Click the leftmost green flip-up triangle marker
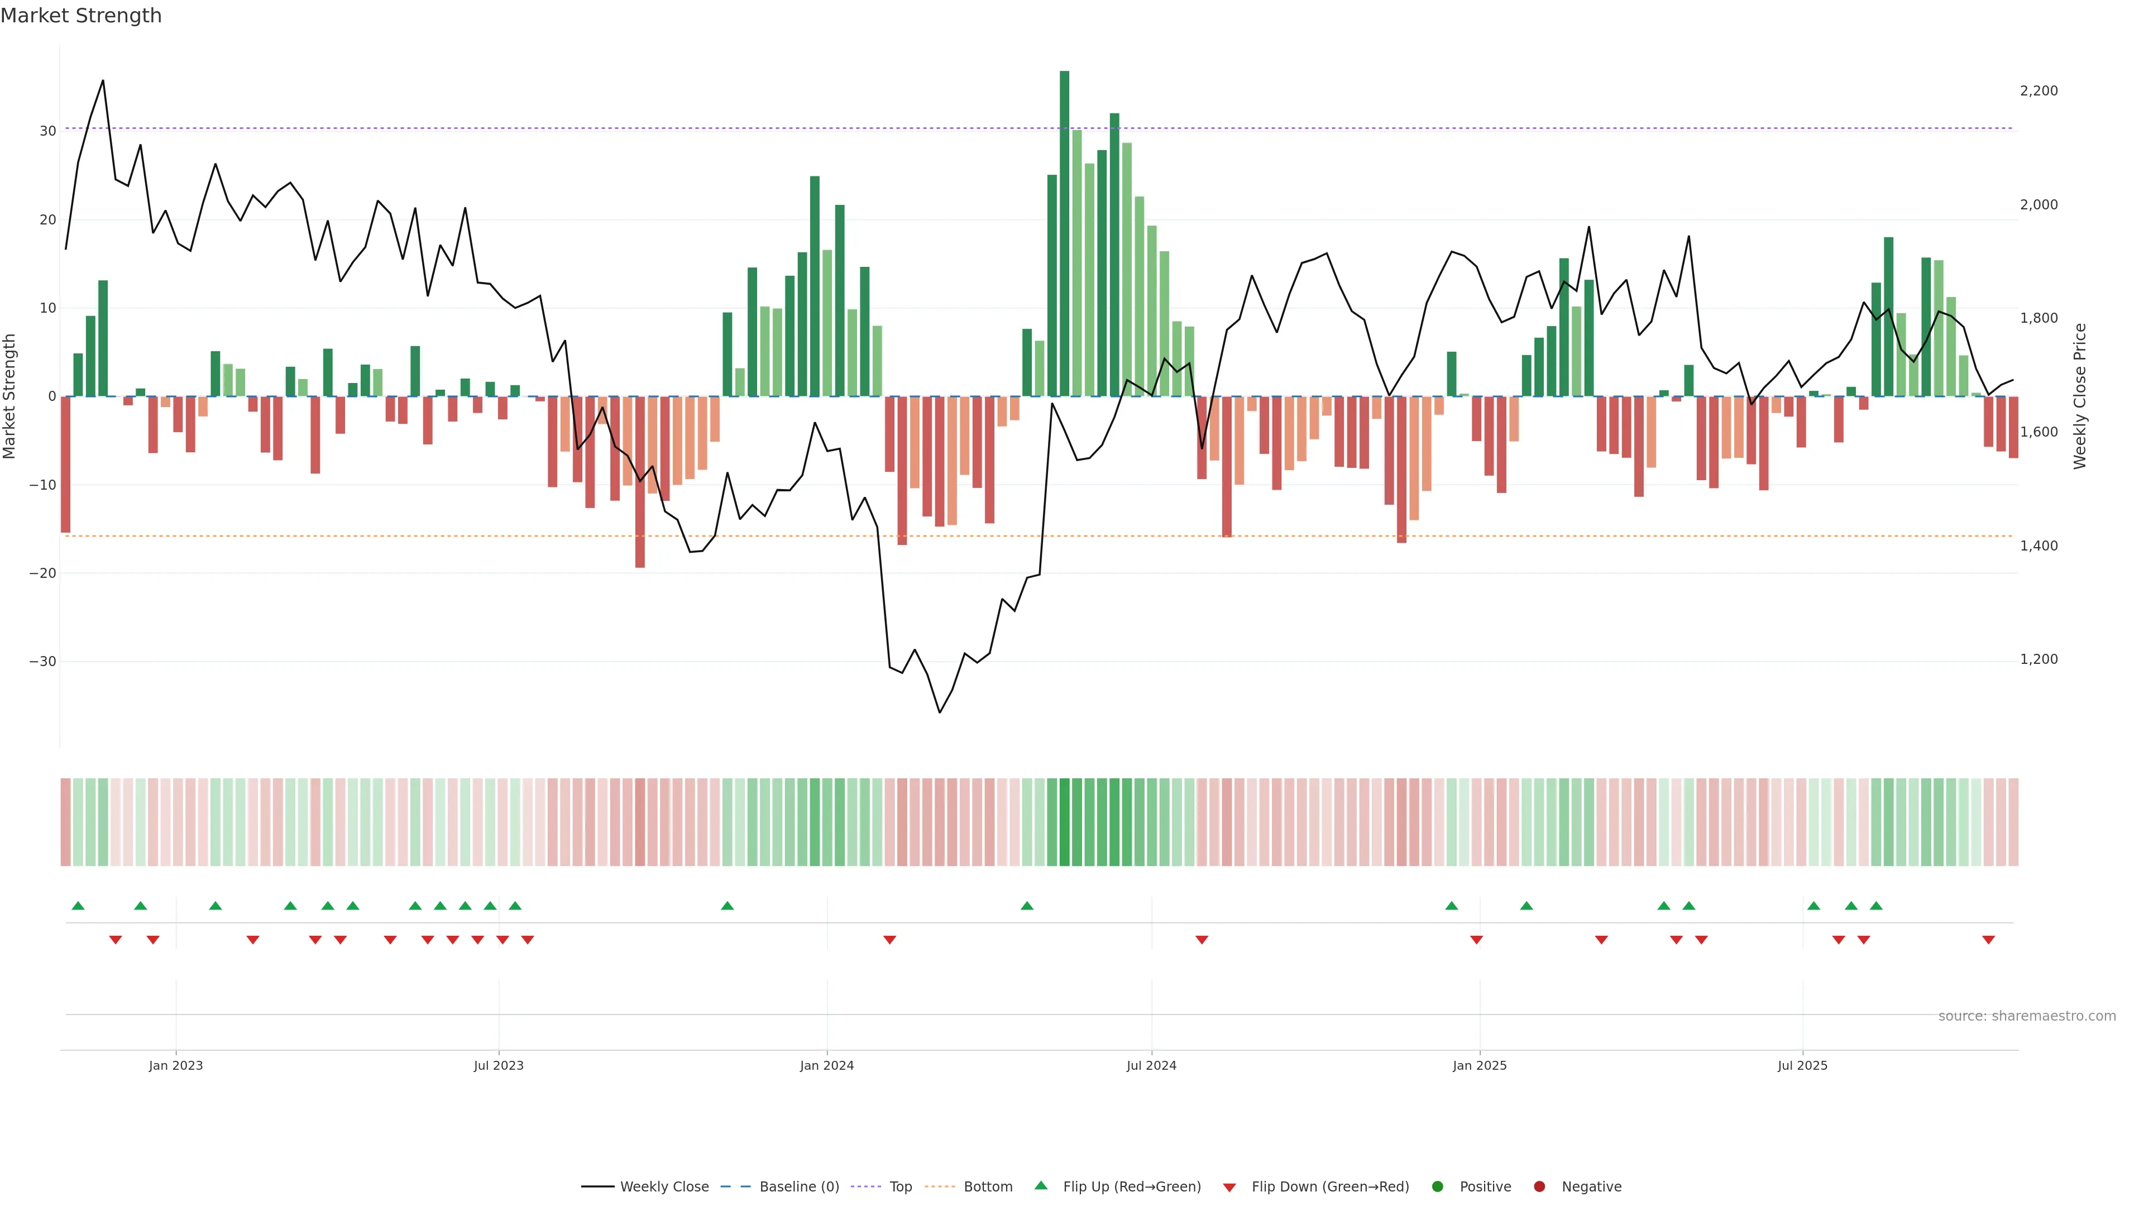This screenshot has height=1206, width=2144. 78,906
